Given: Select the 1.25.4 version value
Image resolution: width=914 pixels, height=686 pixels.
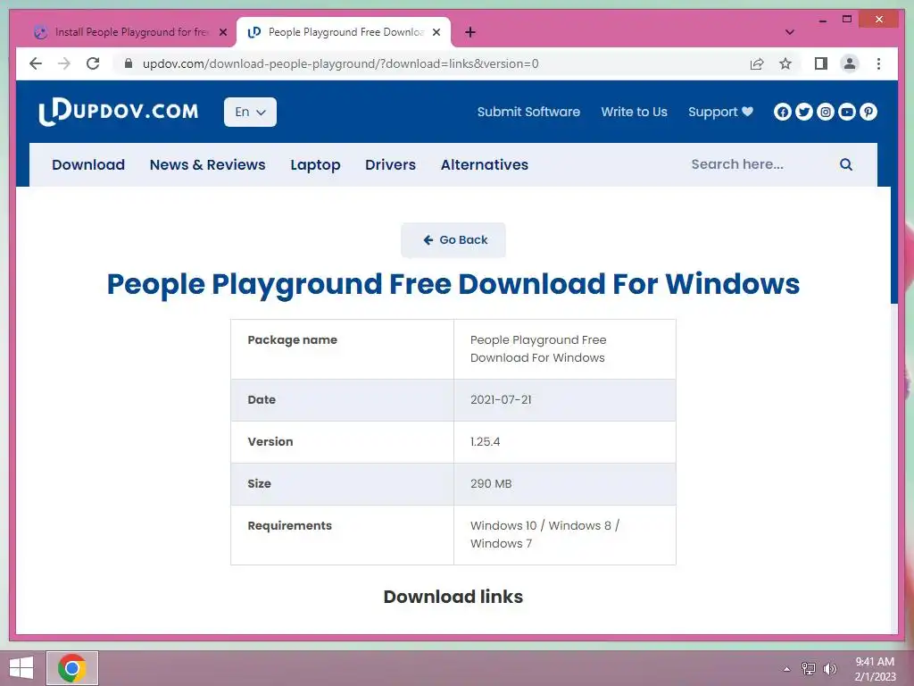Looking at the screenshot, I should pyautogui.click(x=485, y=441).
